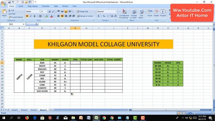Undo the last action
This screenshot has width=215, height=121.
(13, 2)
